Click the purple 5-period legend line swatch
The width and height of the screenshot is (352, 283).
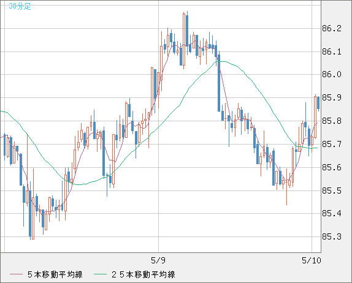[x=16, y=274]
